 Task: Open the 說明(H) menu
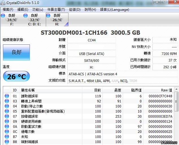tap(90, 10)
